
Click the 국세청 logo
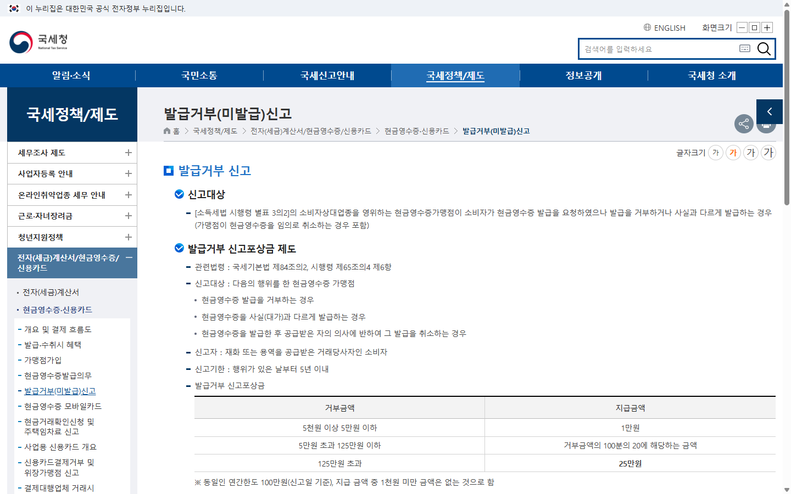[38, 42]
